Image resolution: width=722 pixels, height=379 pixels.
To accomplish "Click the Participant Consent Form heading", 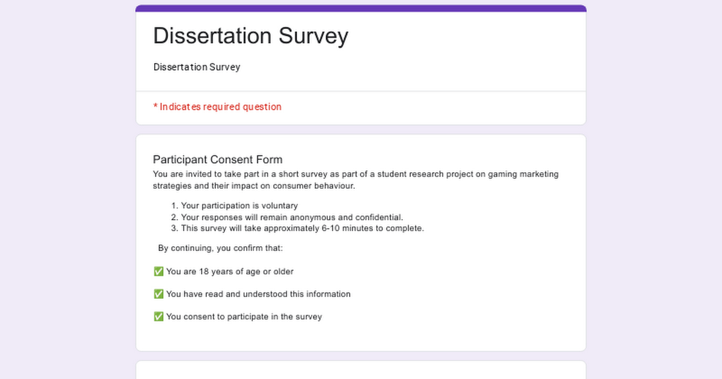I will [x=217, y=159].
